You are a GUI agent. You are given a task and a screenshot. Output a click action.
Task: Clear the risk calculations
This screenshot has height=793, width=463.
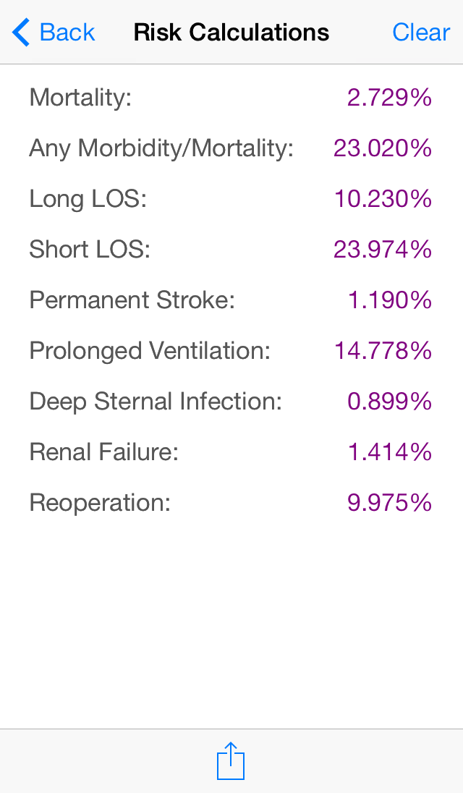[421, 33]
